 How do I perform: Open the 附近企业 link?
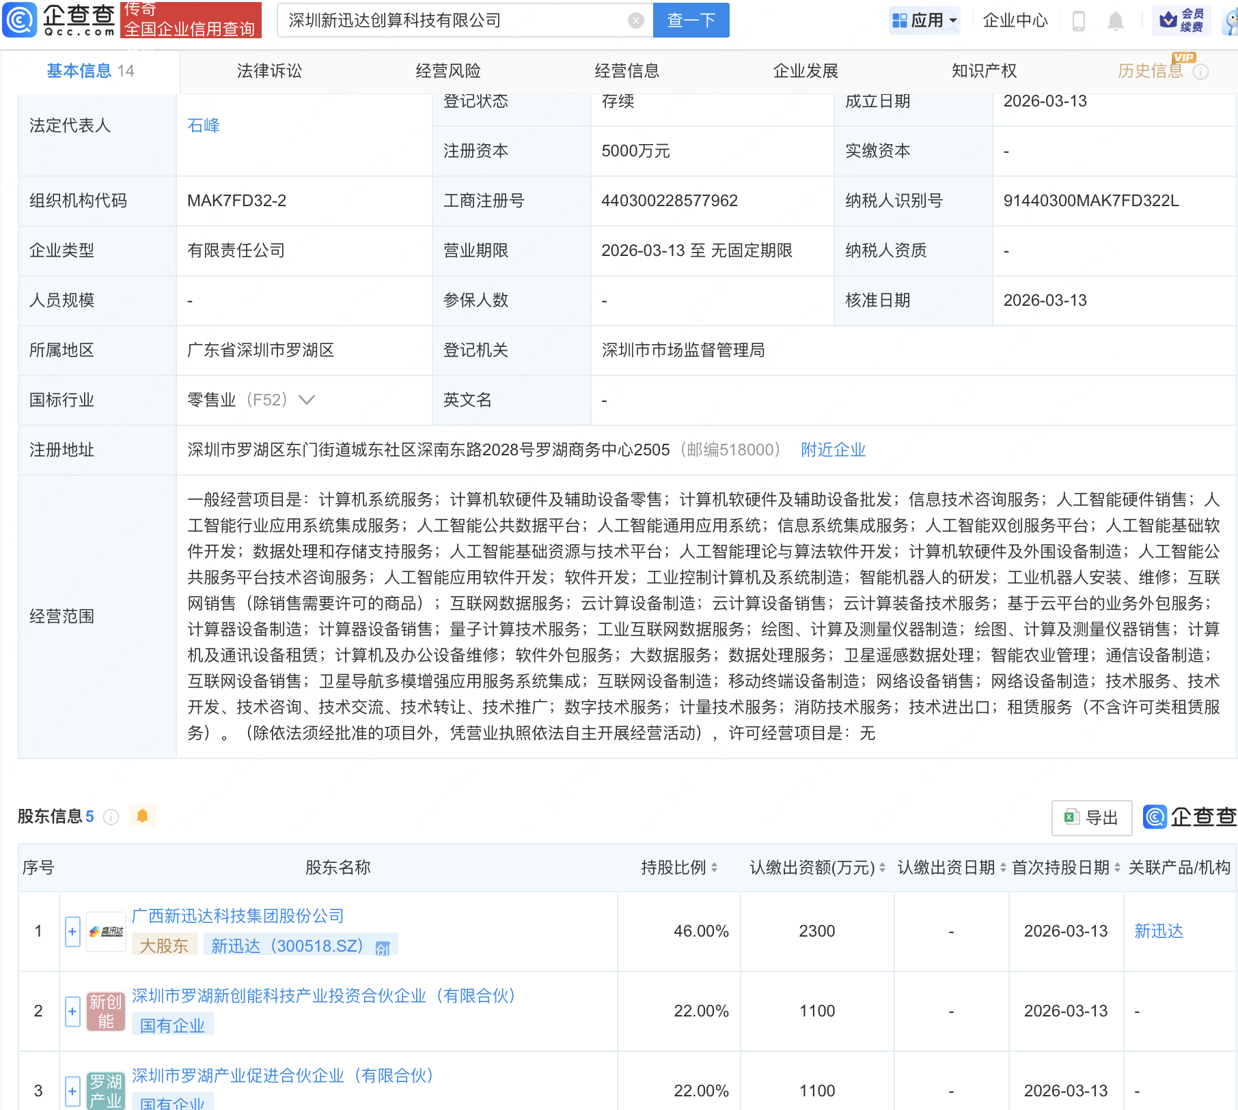tap(832, 450)
